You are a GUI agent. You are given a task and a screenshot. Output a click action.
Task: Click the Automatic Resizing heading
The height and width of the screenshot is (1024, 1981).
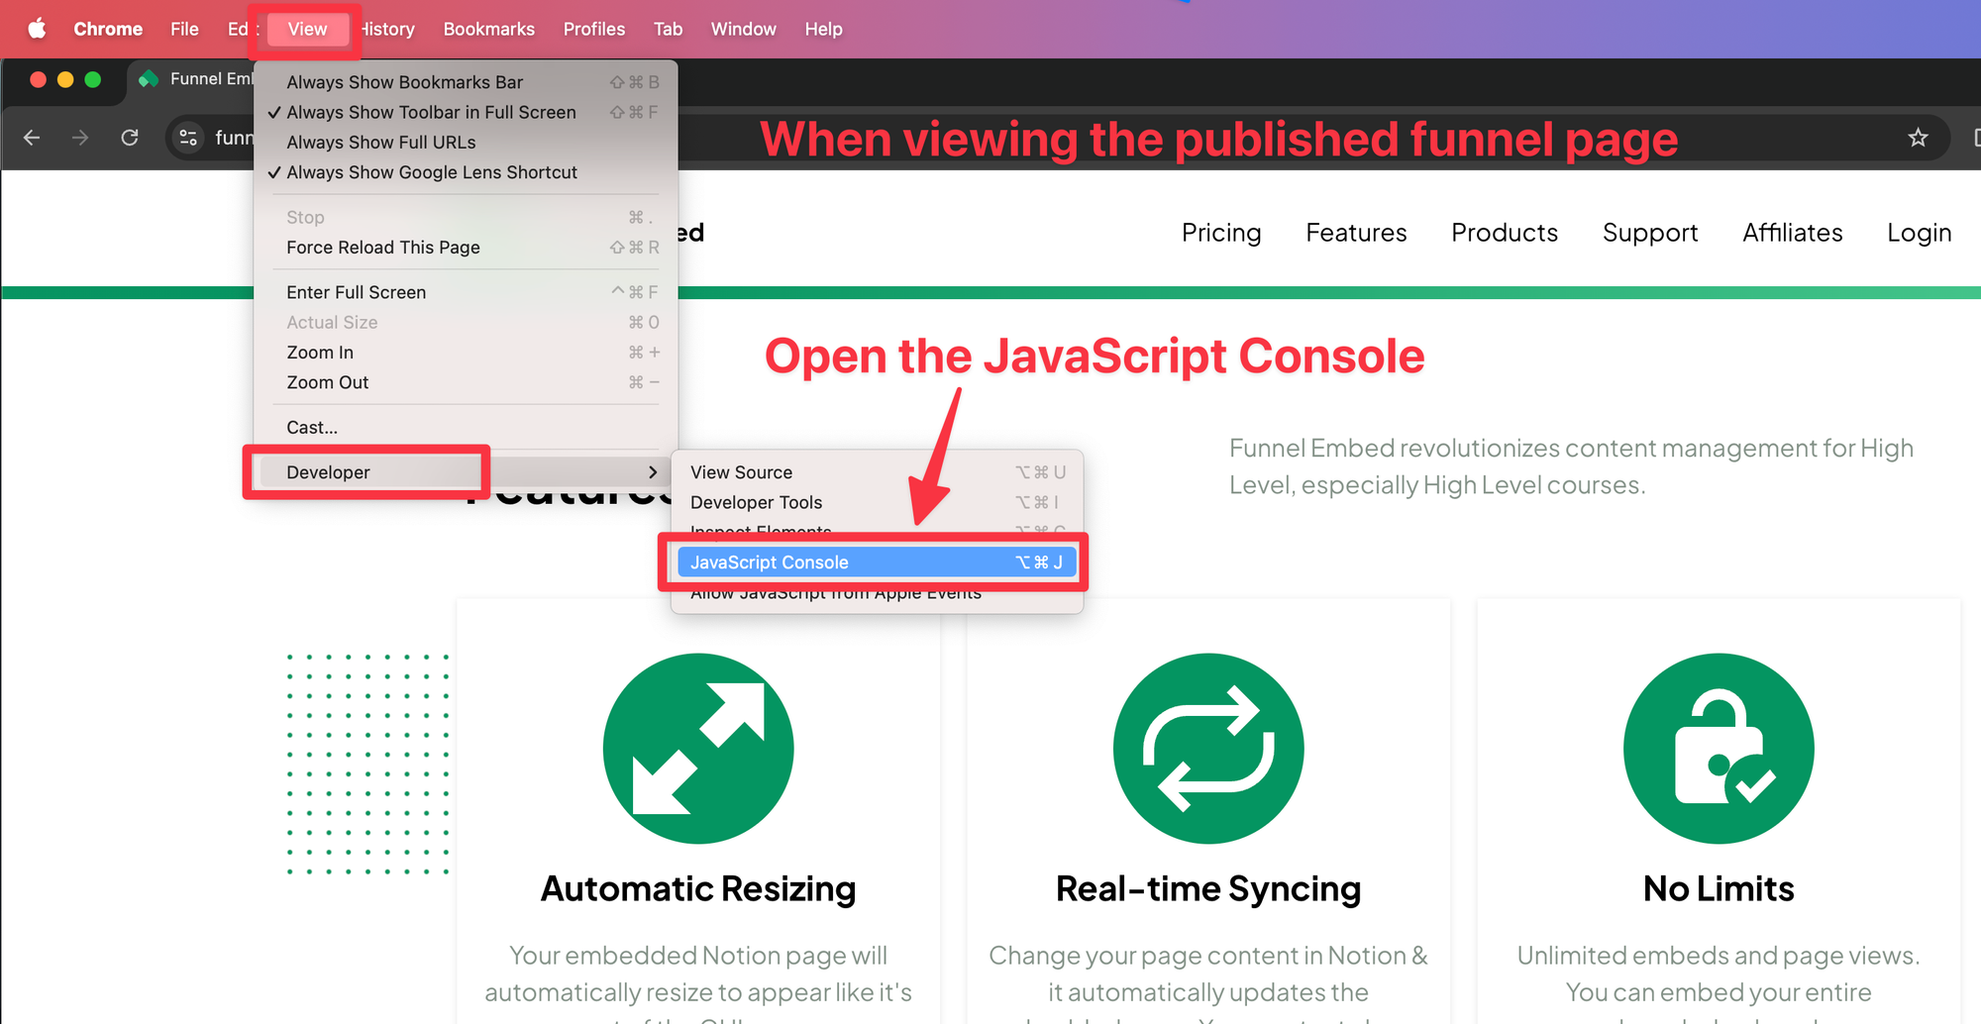tap(698, 889)
